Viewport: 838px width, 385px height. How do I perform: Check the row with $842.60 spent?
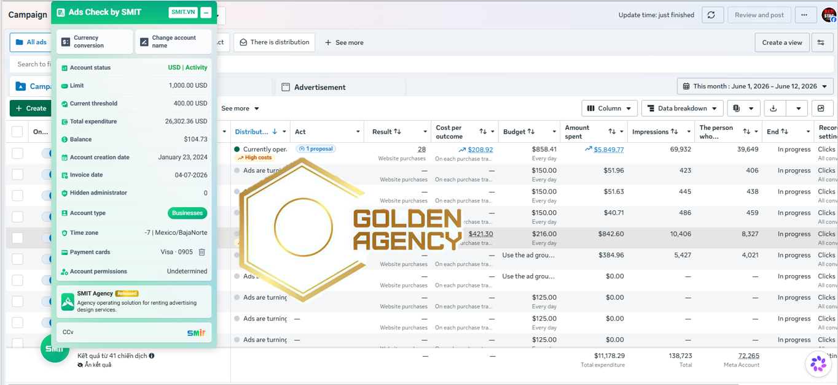pos(17,238)
